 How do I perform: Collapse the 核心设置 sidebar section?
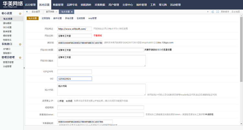pyautogui.click(x=20, y=14)
